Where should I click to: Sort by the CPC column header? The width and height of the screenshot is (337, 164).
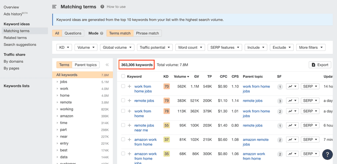[223, 77]
